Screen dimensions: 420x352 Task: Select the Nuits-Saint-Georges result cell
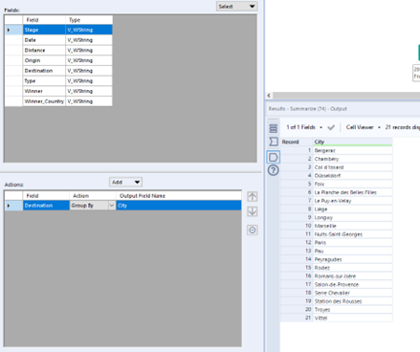pyautogui.click(x=352, y=234)
